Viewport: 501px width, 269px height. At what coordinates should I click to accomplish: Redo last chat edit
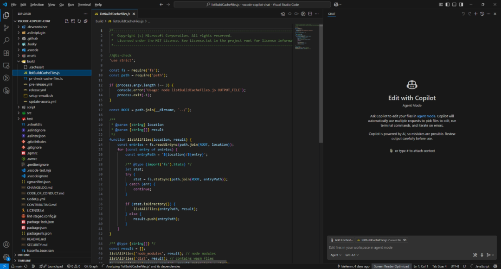(x=469, y=14)
